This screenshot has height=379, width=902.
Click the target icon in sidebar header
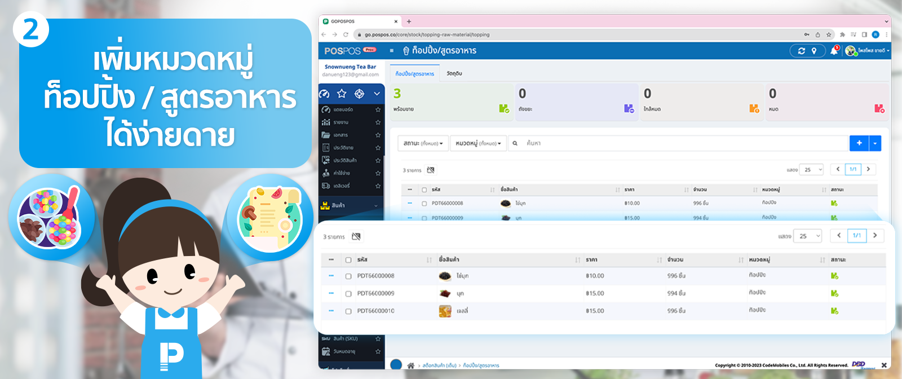tap(359, 94)
